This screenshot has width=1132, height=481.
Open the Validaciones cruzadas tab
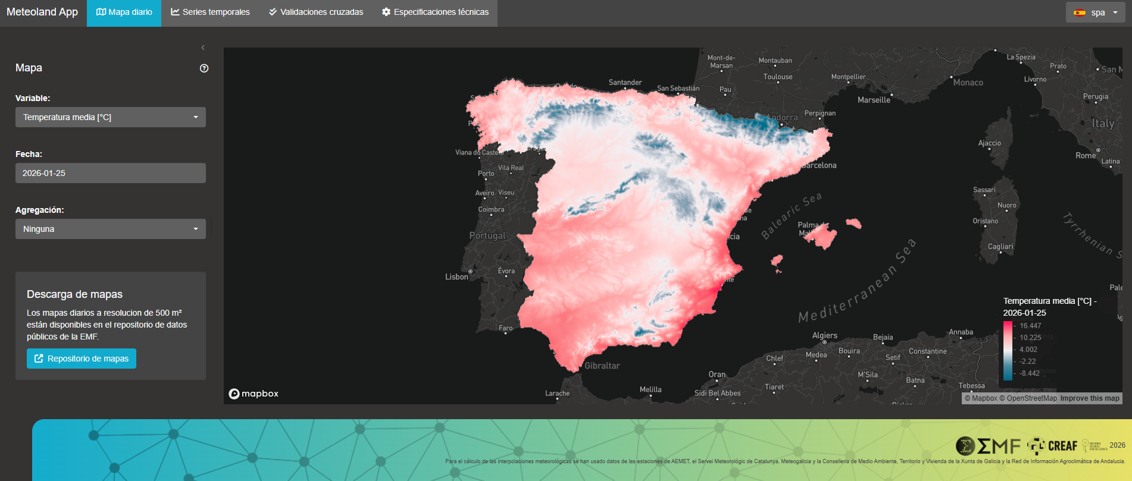(316, 12)
